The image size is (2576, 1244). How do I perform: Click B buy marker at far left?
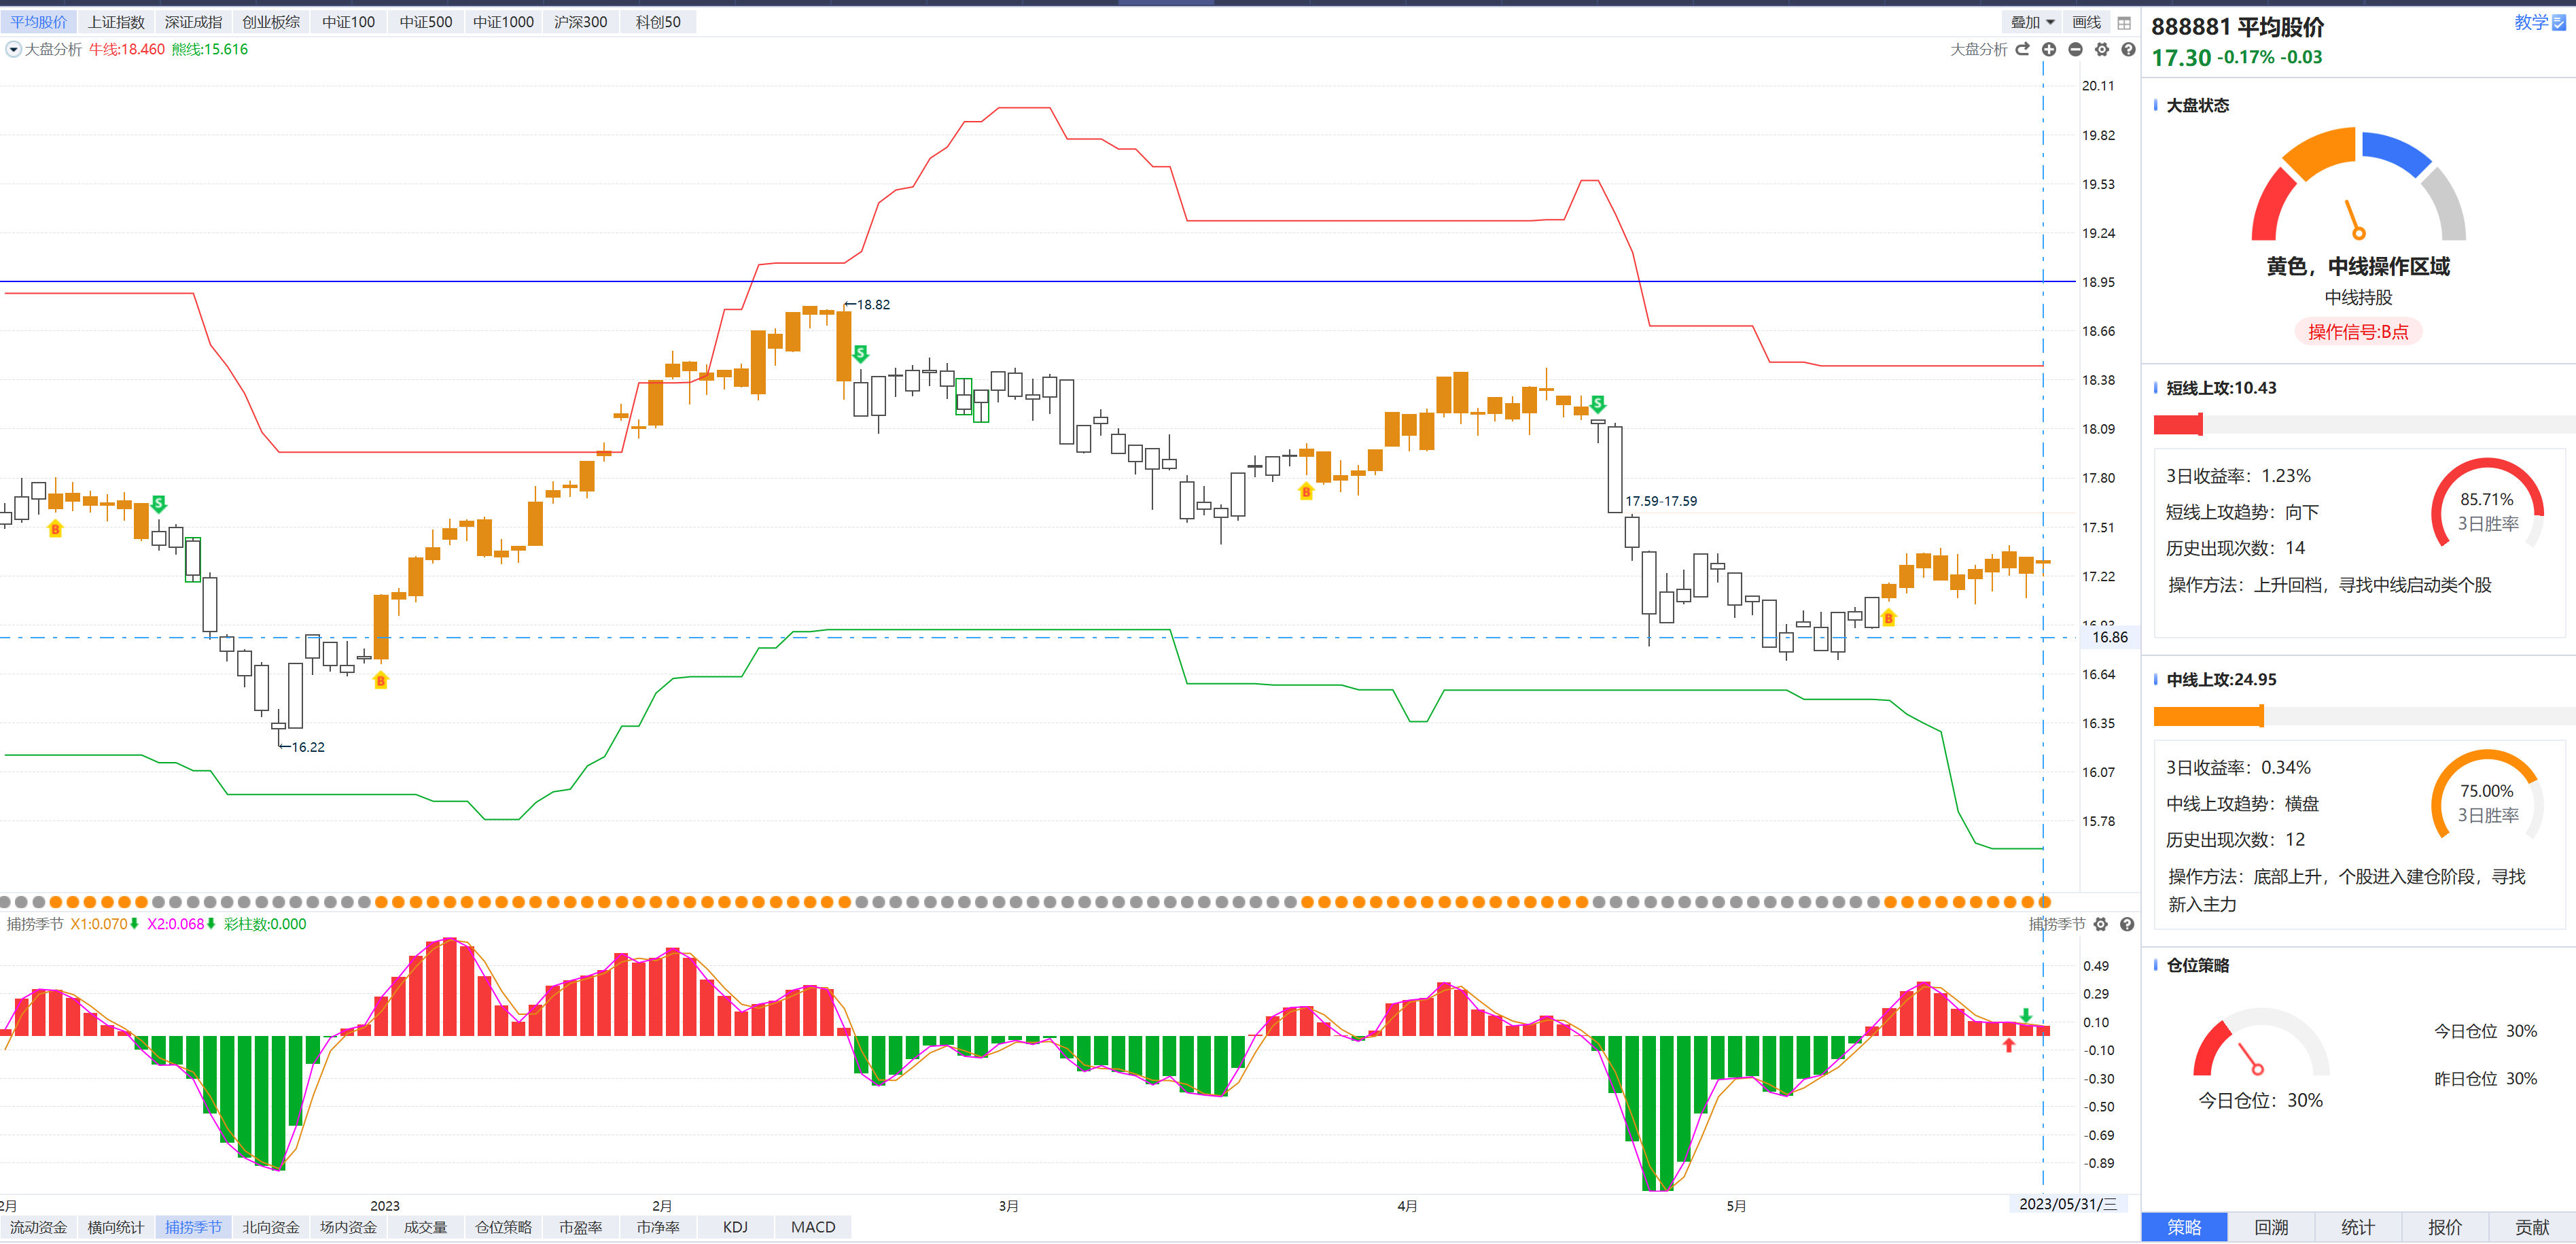55,528
